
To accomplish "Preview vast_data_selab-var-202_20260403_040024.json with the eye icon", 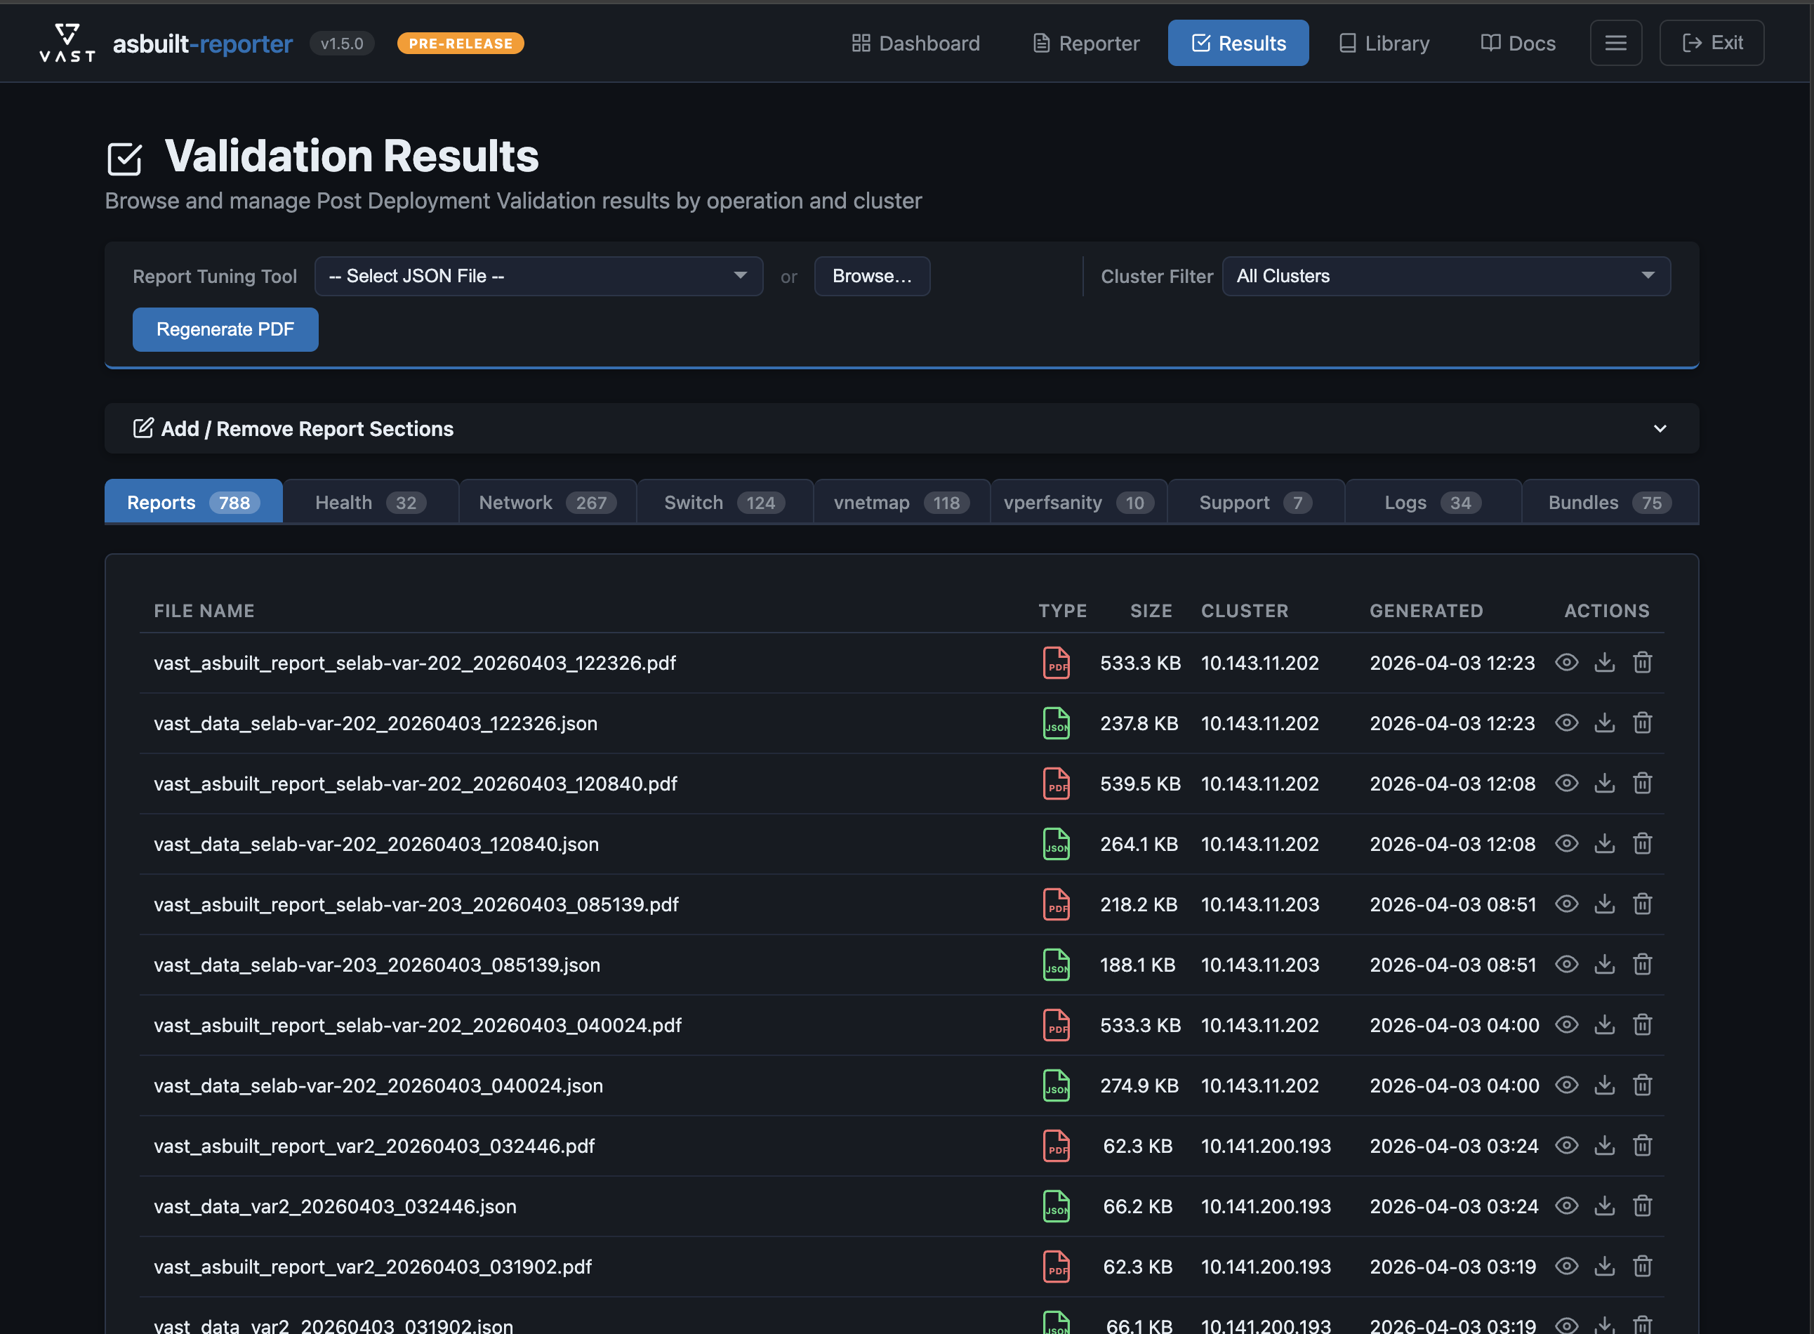I will coord(1566,1085).
